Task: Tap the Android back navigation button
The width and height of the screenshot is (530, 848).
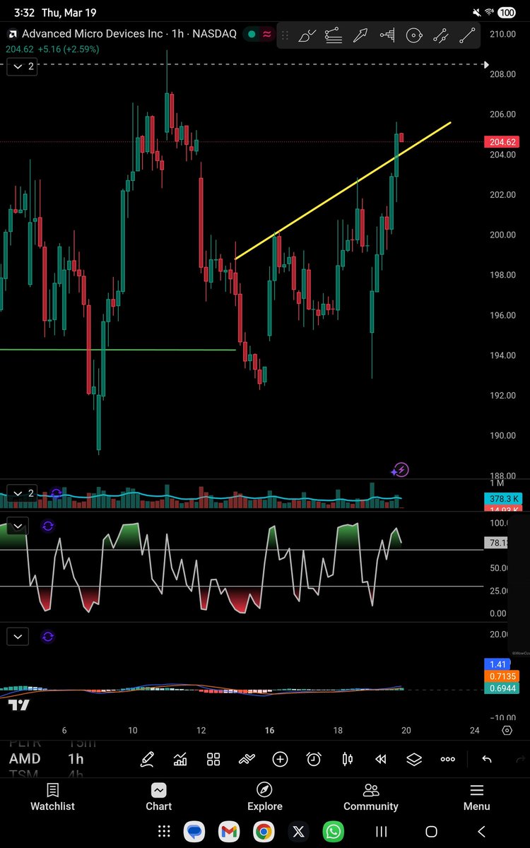Action: (481, 832)
